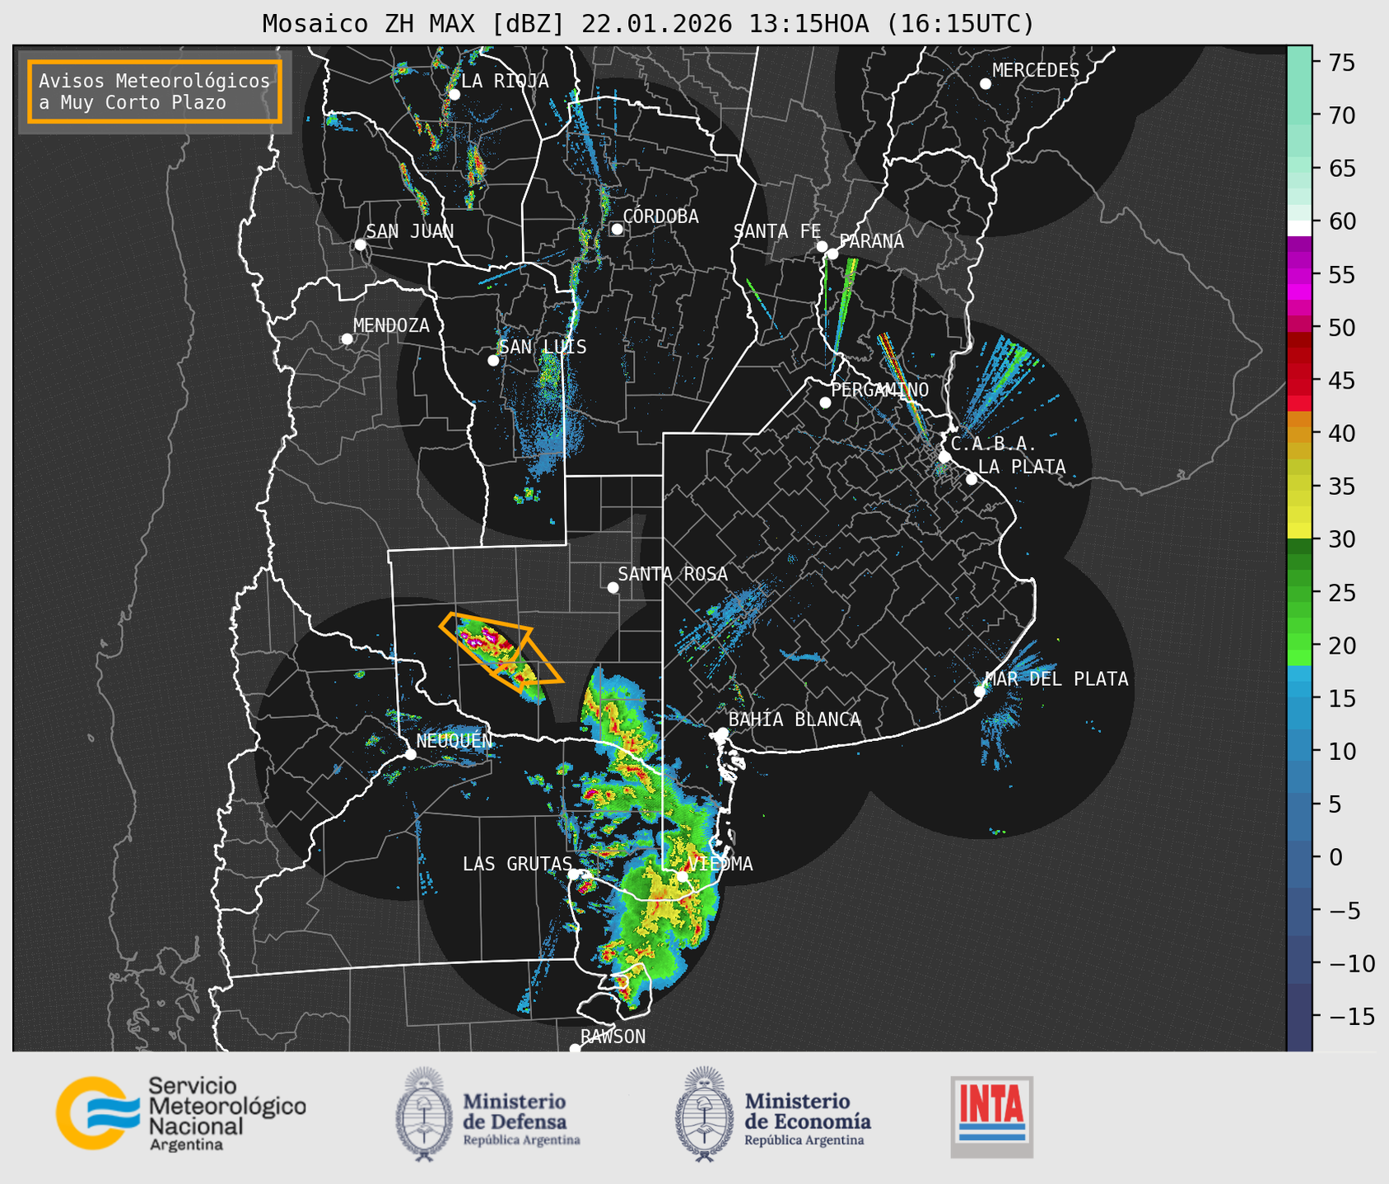Click the SANTA FE city marker

pos(822,246)
